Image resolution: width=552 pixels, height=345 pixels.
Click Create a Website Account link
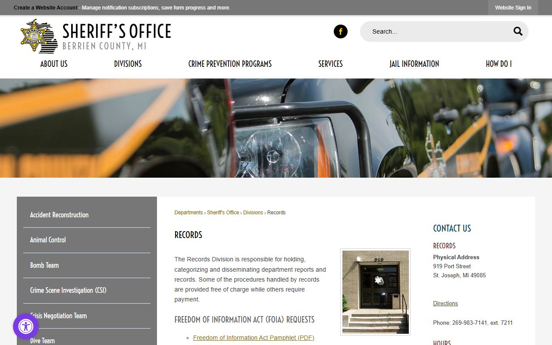tap(46, 8)
